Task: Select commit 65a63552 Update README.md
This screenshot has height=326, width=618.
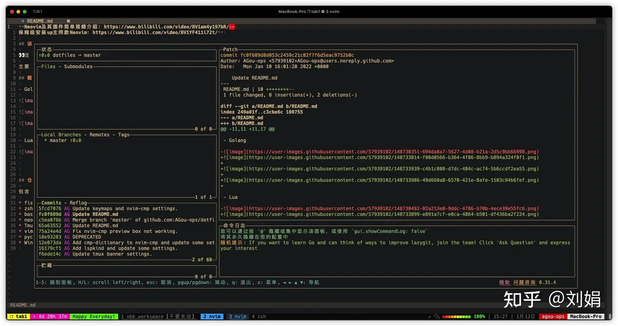Action: tap(127, 226)
